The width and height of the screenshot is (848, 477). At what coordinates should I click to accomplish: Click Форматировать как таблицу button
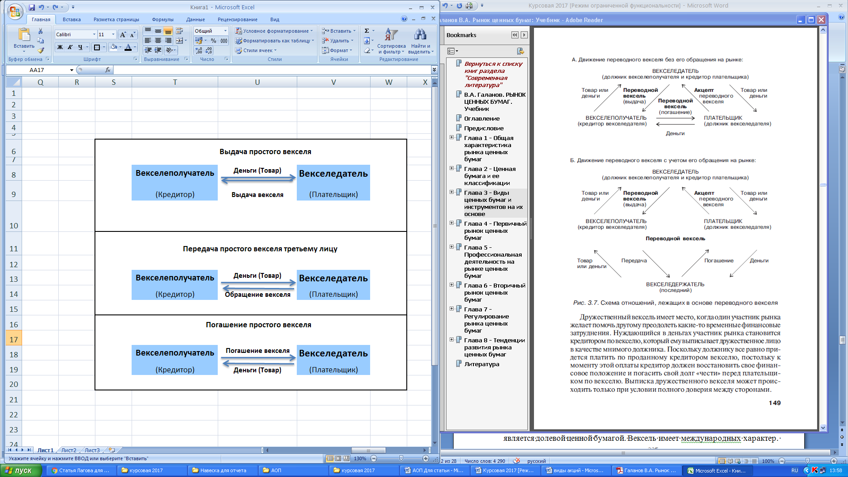274,41
